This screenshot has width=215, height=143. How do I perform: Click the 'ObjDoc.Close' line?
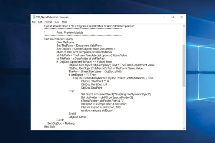click(77, 117)
